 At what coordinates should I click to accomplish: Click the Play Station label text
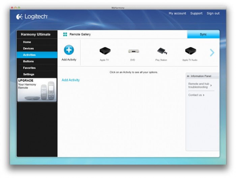[x=161, y=60]
